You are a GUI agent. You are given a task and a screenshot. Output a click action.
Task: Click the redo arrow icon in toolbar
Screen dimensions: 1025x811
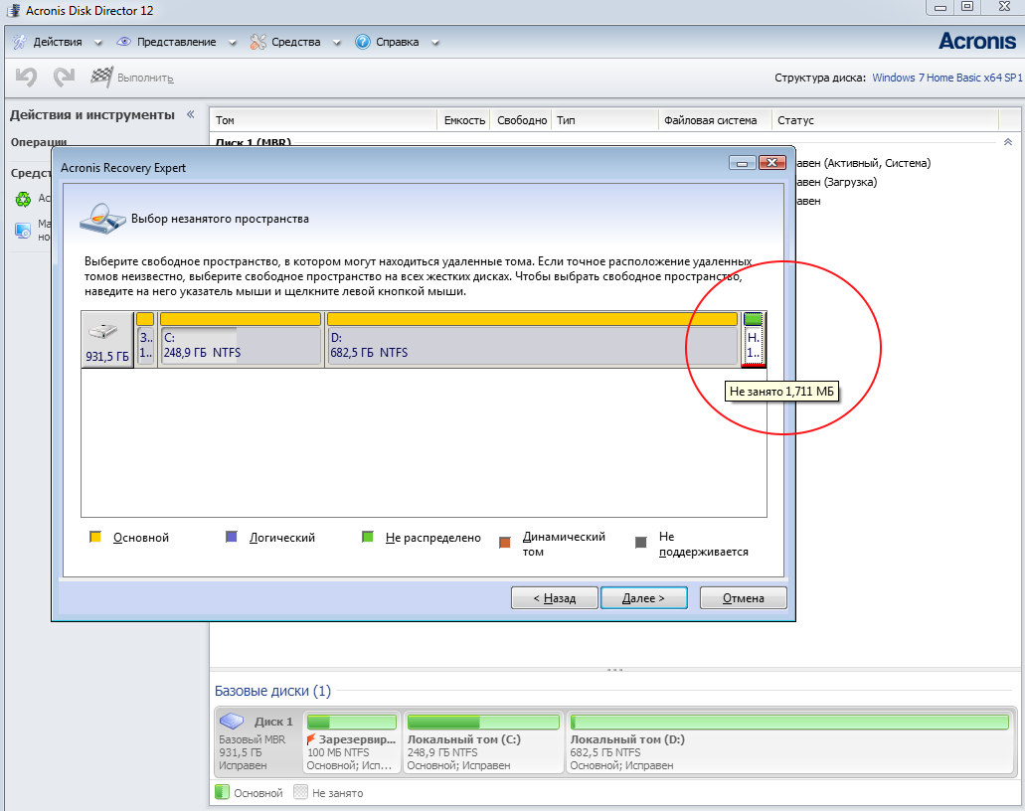click(64, 78)
